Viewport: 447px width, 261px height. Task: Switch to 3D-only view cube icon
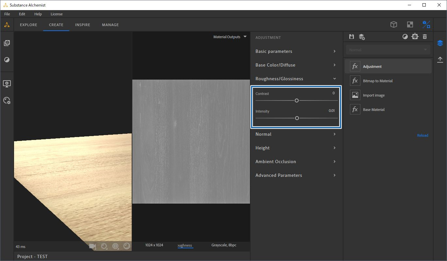[x=394, y=24]
